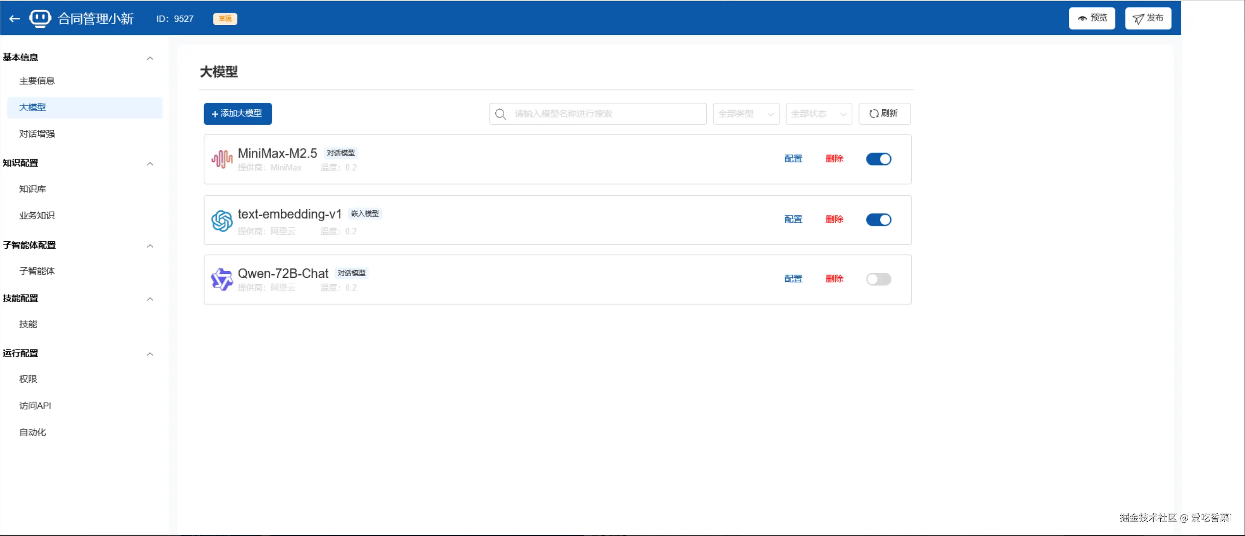Image resolution: width=1245 pixels, height=536 pixels.
Task: Click 删除 for text-embedding-v1
Action: point(834,220)
